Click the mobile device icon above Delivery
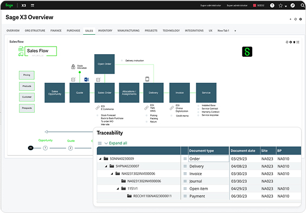306x213 pixels. 147,79
